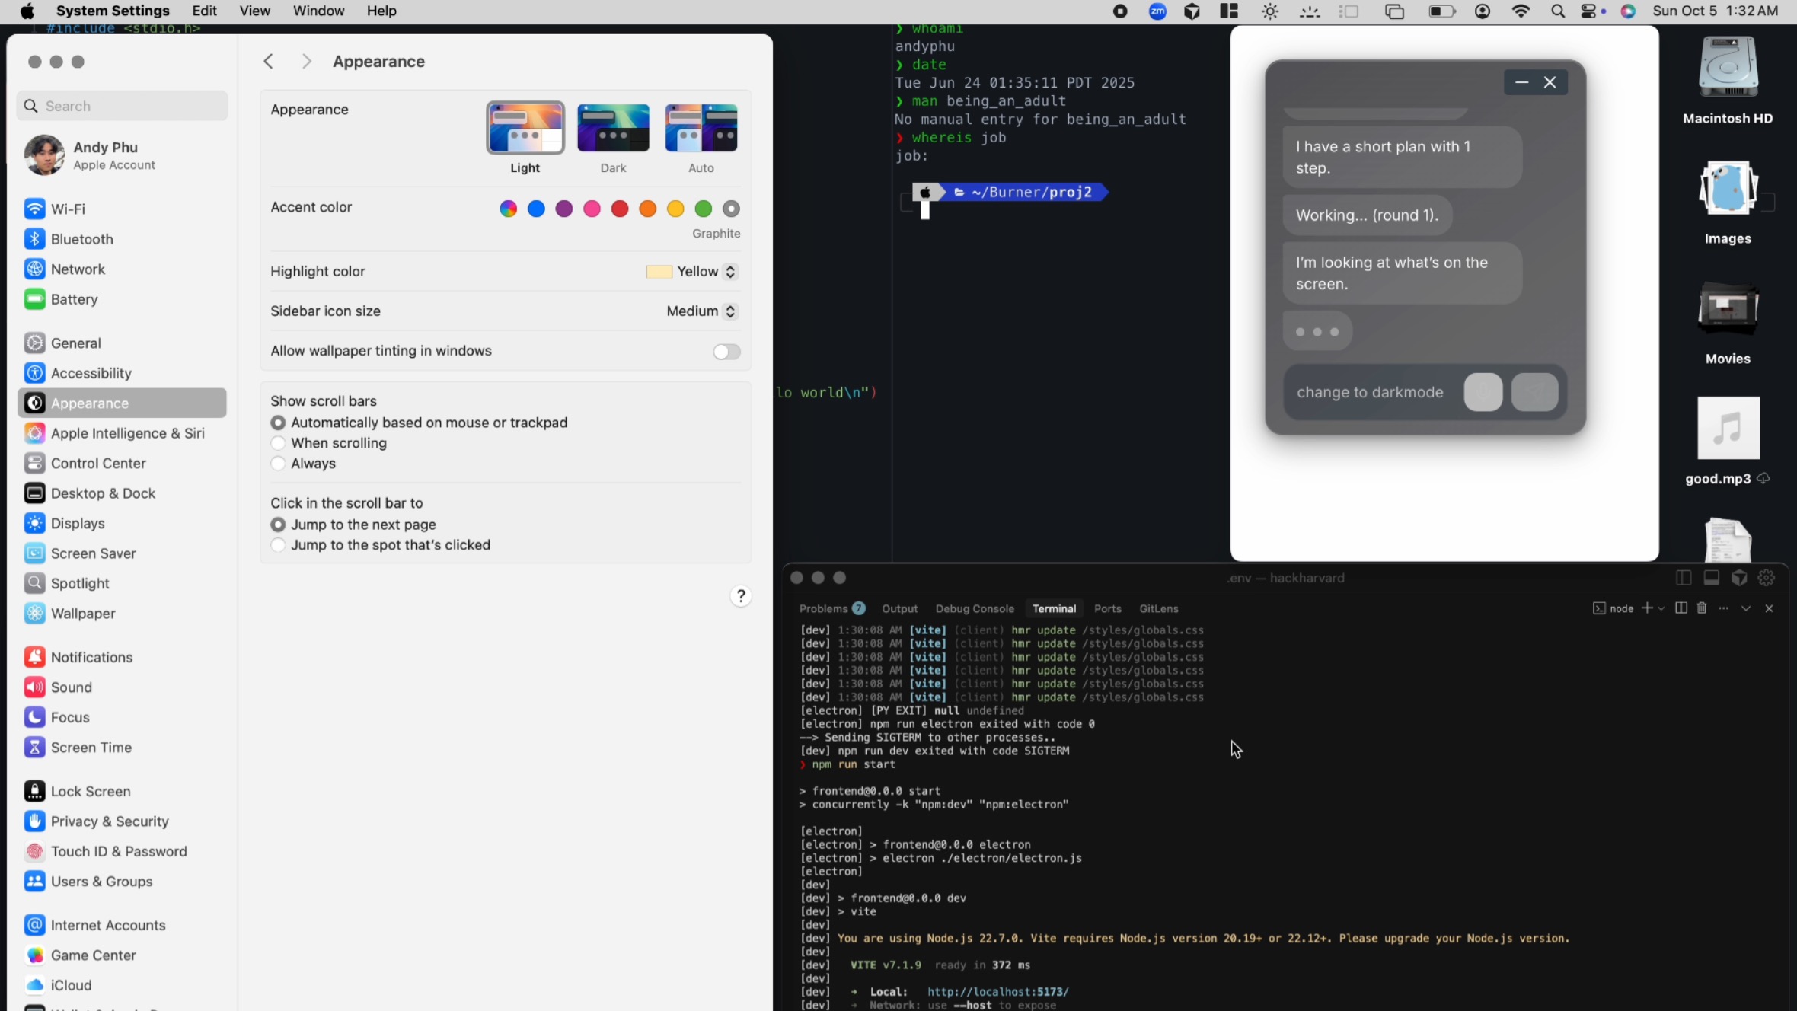
Task: Click the help question mark button
Action: 740,596
